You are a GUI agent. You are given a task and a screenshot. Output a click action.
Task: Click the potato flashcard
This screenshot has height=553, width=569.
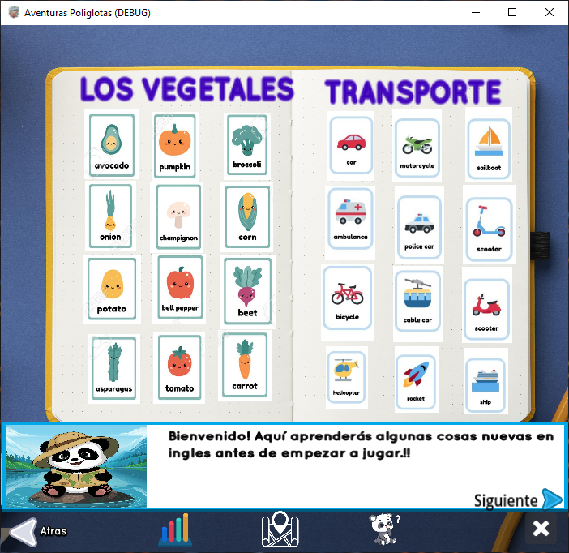pyautogui.click(x=112, y=289)
